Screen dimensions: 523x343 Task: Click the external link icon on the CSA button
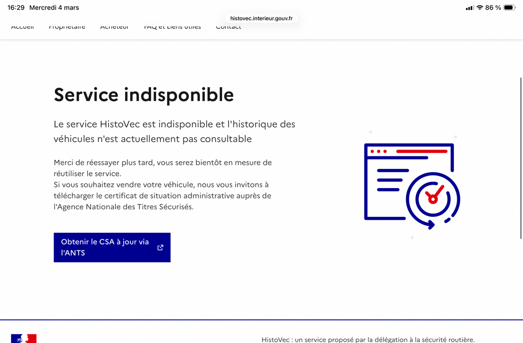pyautogui.click(x=160, y=247)
